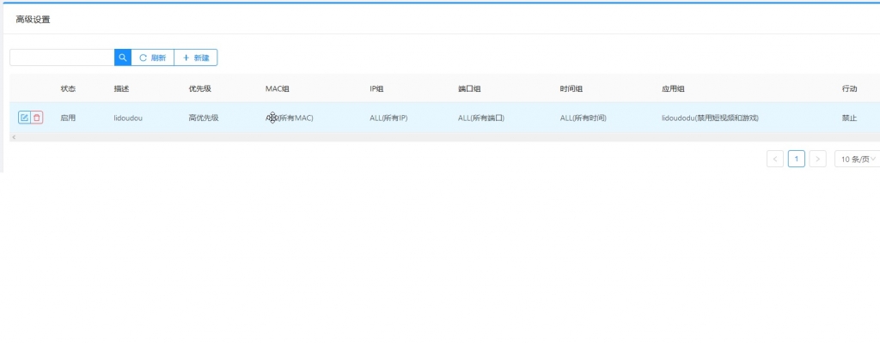Click the MAC组 column header
The height and width of the screenshot is (344, 880).
coord(278,89)
